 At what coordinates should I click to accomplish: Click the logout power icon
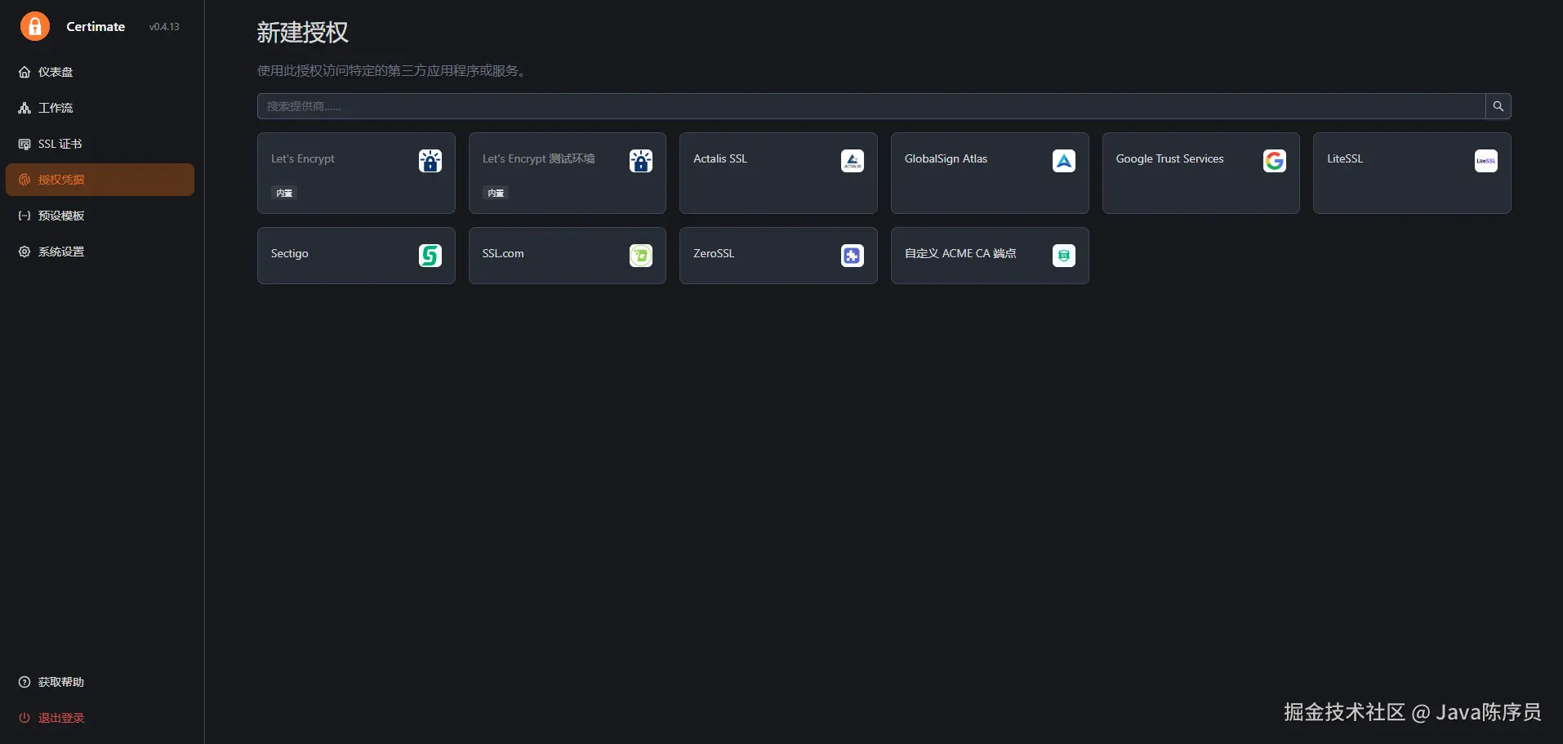tap(24, 718)
